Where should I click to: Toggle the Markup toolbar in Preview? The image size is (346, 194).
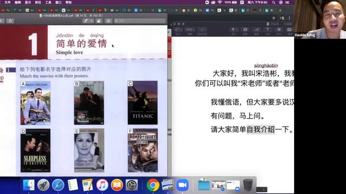108,21
